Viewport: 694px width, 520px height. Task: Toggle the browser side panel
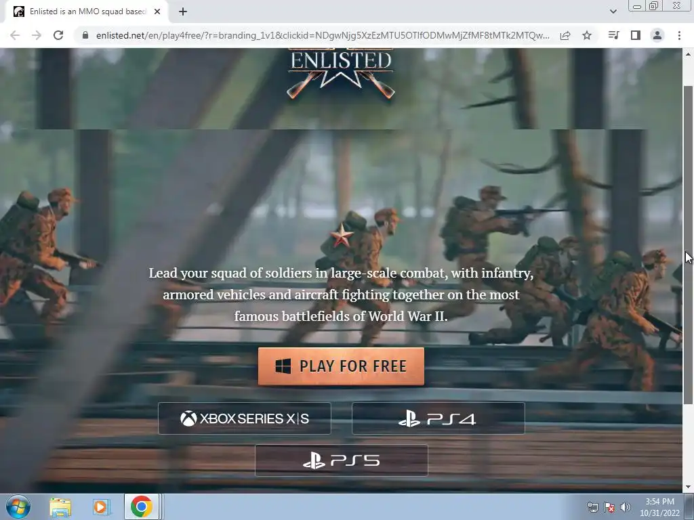coord(636,35)
